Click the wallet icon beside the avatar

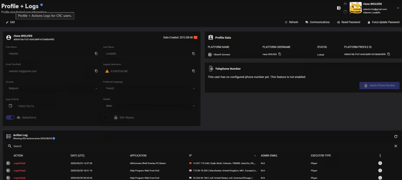[339, 8]
